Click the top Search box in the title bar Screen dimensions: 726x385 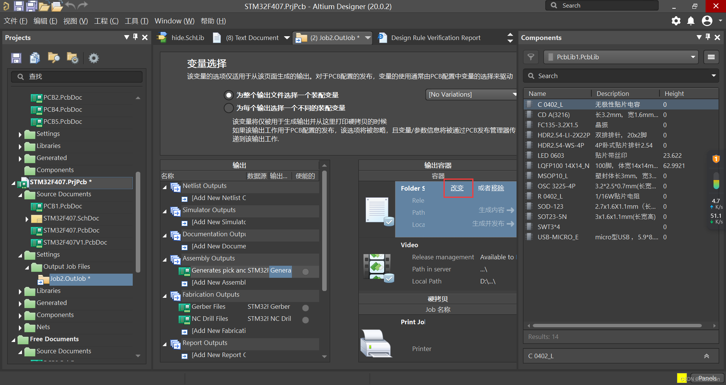602,5
